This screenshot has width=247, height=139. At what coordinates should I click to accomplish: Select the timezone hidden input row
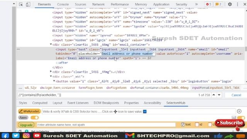pos(126,22)
